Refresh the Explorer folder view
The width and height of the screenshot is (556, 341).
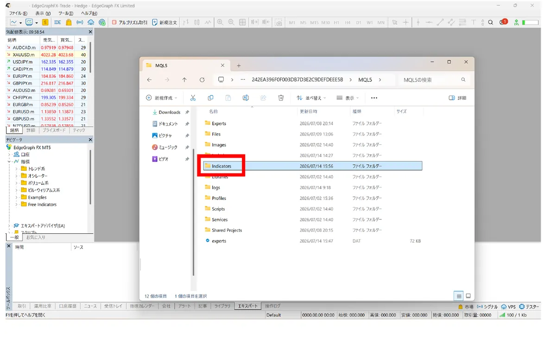(x=202, y=80)
